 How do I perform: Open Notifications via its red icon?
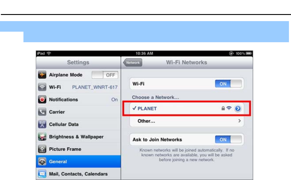pyautogui.click(x=42, y=99)
